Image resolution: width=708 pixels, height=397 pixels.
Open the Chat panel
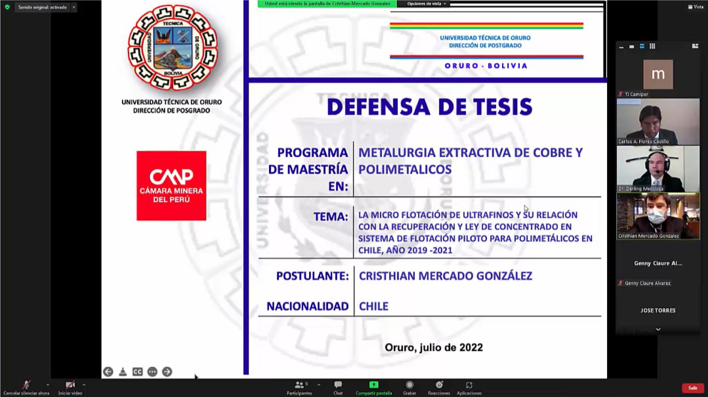click(x=338, y=387)
